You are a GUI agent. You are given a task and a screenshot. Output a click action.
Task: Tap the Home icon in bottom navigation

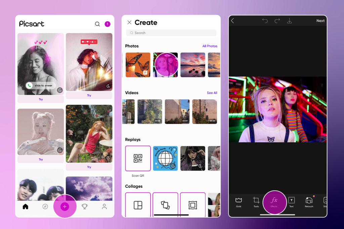pyautogui.click(x=26, y=207)
